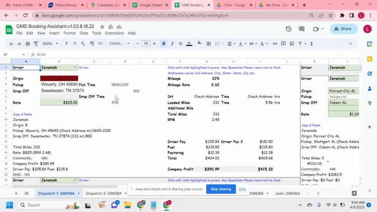The image size is (377, 212).
Task: Show the all sheets list
Action: click(27, 193)
